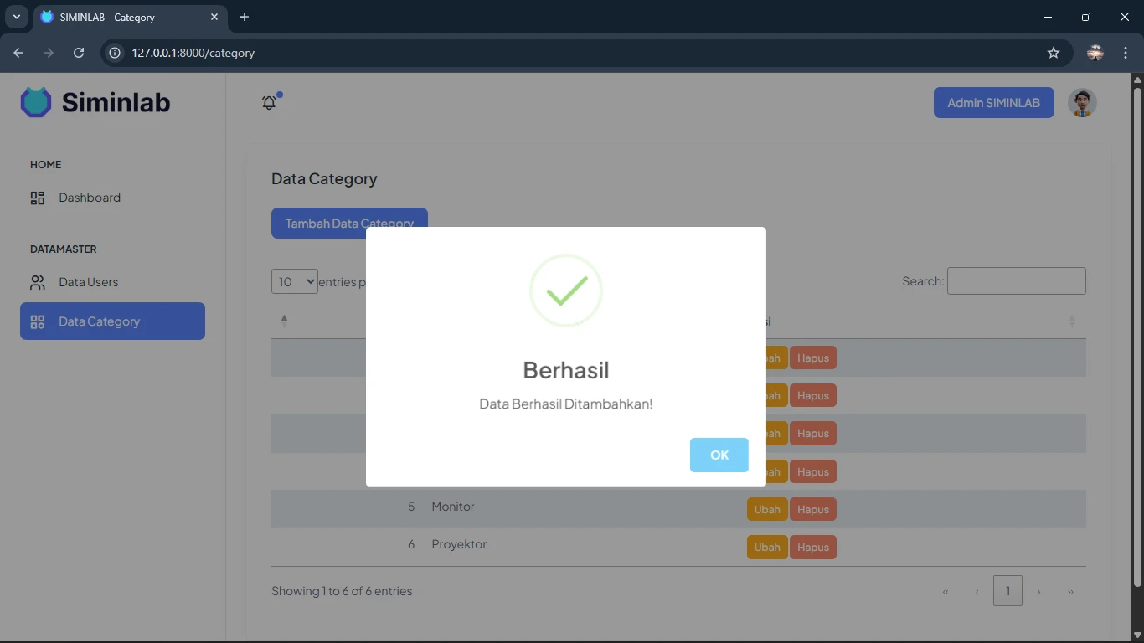Click the Siminlab logo icon
The width and height of the screenshot is (1144, 643).
36,102
